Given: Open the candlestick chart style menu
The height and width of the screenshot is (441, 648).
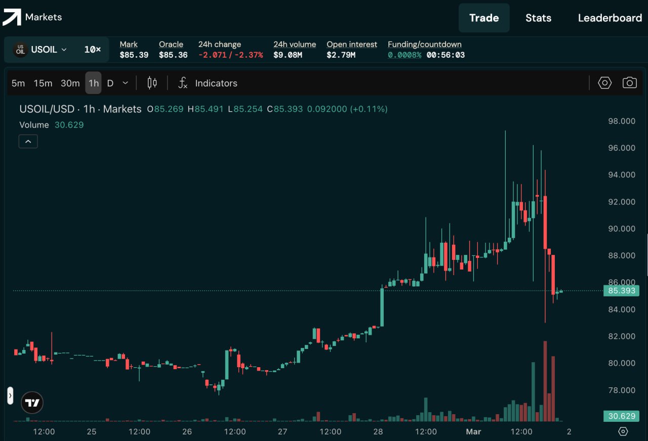Looking at the screenshot, I should click(152, 83).
